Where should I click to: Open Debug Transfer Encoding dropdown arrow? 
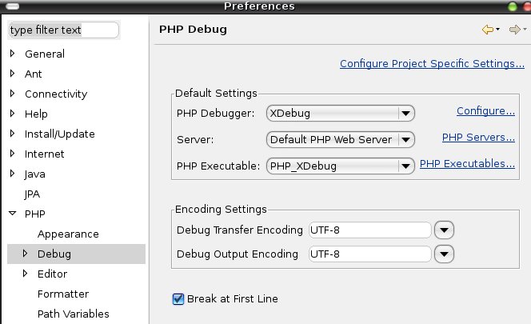(444, 230)
